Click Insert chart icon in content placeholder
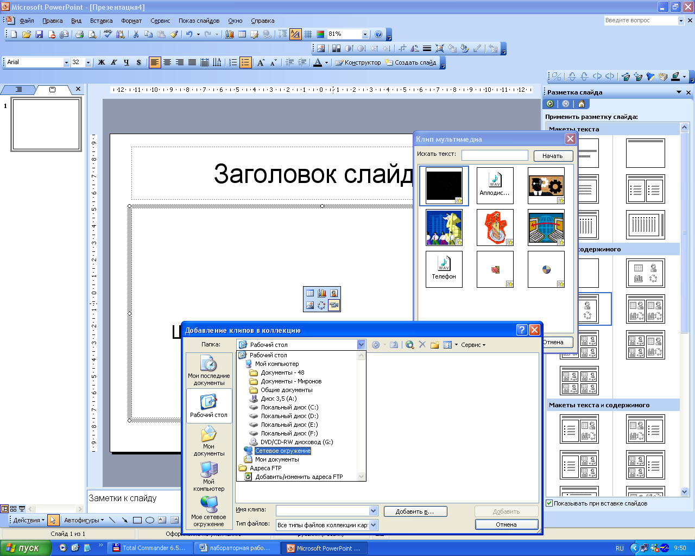Image resolution: width=695 pixels, height=556 pixels. tap(322, 293)
